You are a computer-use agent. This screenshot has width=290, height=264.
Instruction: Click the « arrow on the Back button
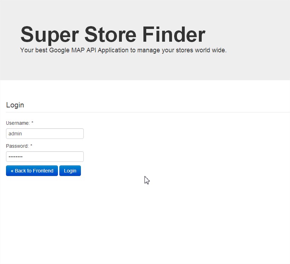[12, 171]
